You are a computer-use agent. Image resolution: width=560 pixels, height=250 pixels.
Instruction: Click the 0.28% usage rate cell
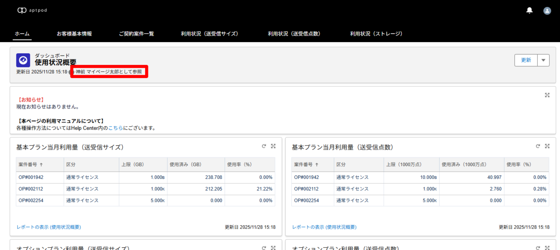(x=540, y=189)
